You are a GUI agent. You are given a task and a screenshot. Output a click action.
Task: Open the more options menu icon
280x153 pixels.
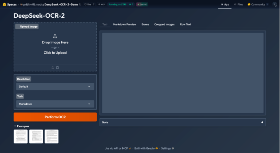pos(275,4)
